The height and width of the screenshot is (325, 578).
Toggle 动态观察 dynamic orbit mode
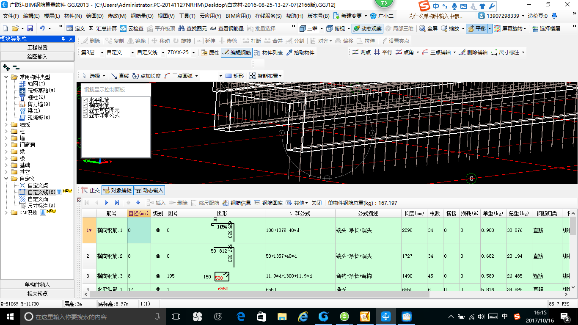coord(367,28)
